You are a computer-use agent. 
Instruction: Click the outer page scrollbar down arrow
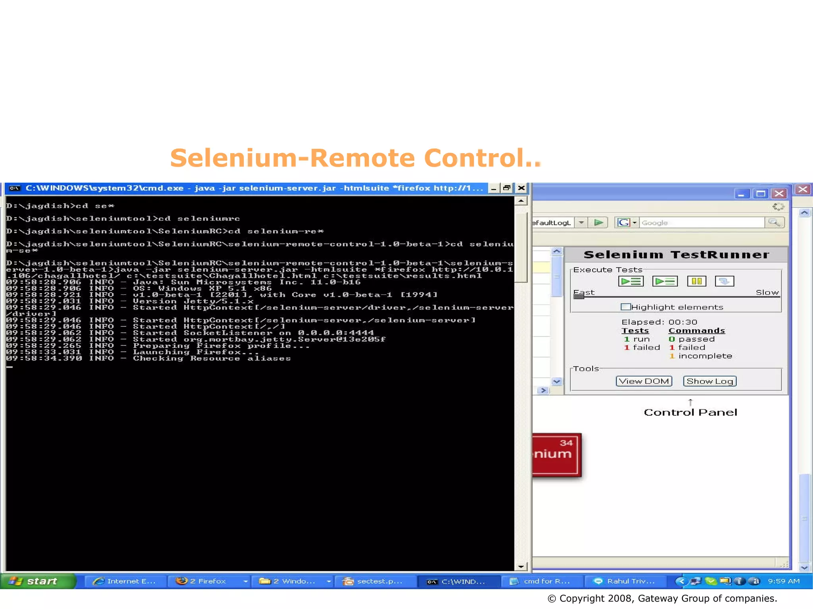[x=804, y=567]
